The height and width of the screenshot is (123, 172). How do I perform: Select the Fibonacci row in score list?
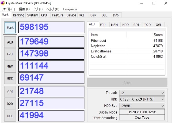[x=127, y=41]
